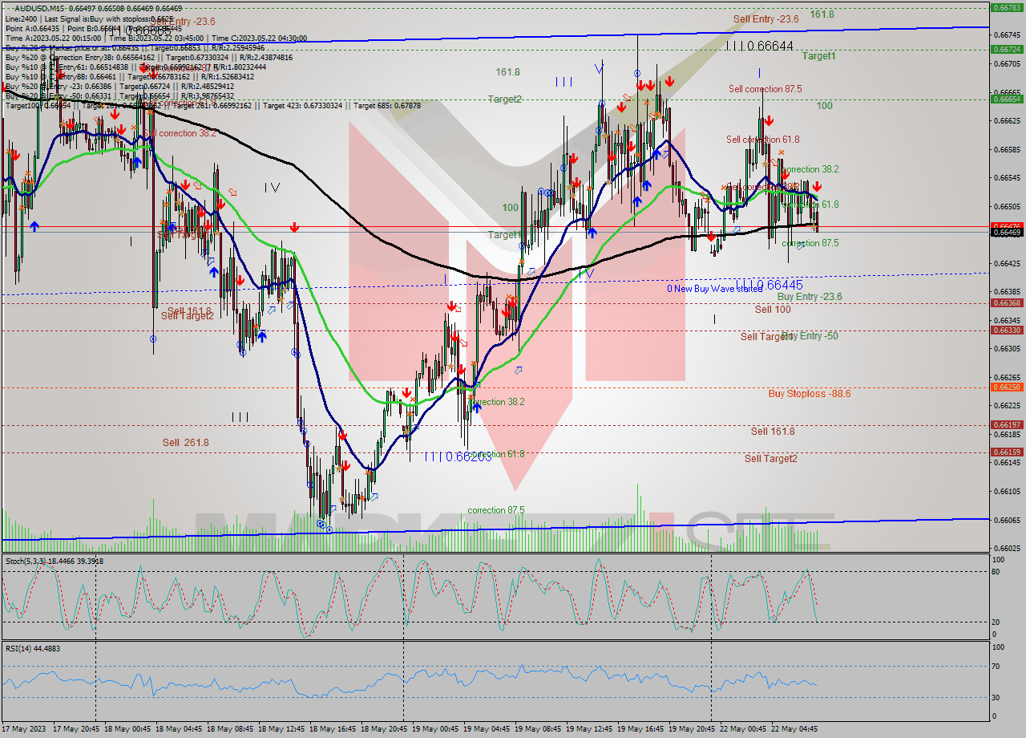Click the black 0.66469 current price tag

pyautogui.click(x=1004, y=233)
